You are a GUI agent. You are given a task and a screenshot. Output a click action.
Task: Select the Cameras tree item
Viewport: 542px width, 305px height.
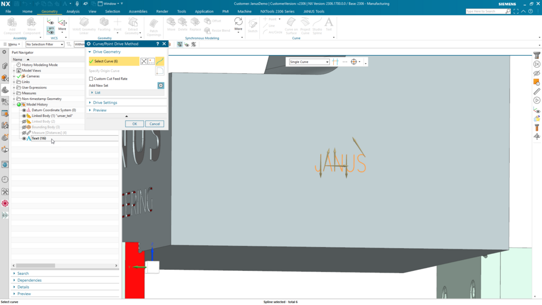coord(33,77)
